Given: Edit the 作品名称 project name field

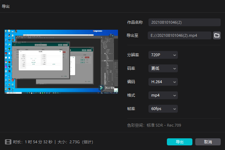Looking at the screenshot, I should (185, 22).
